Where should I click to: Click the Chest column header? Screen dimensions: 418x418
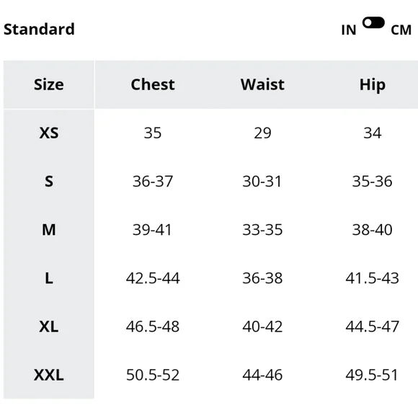153,84
